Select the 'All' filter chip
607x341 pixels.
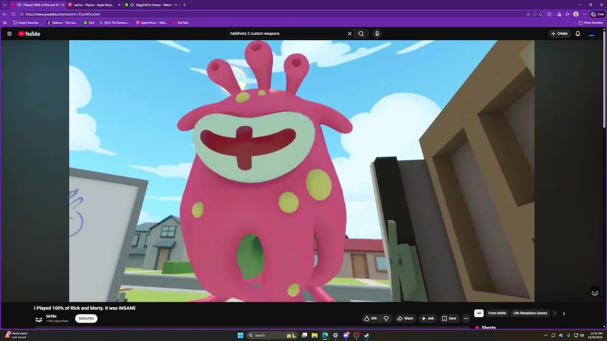click(x=479, y=313)
